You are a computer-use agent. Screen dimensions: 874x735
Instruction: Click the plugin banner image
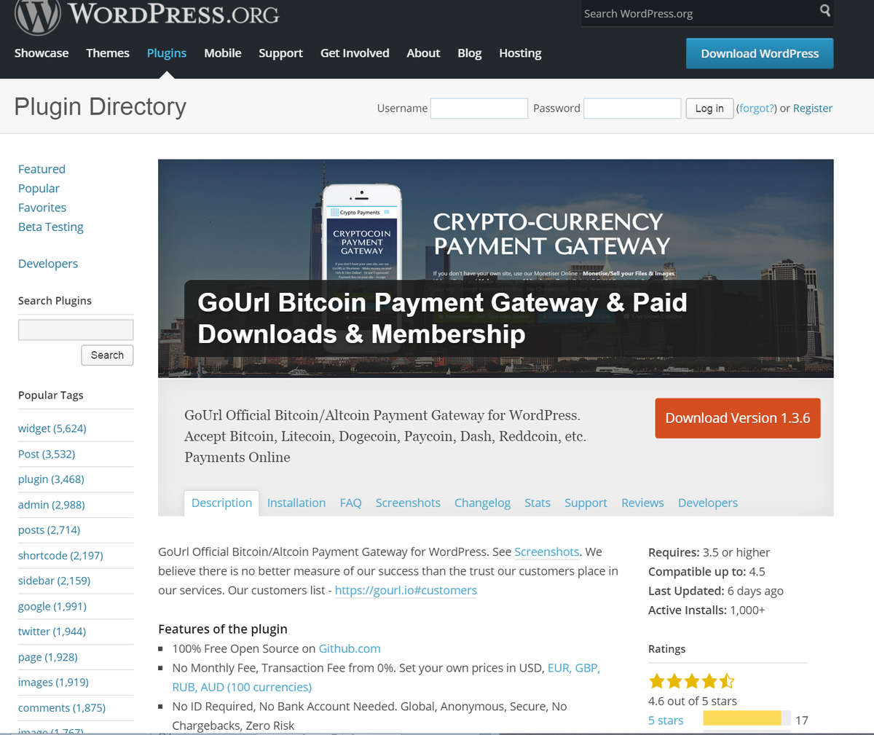tap(495, 268)
